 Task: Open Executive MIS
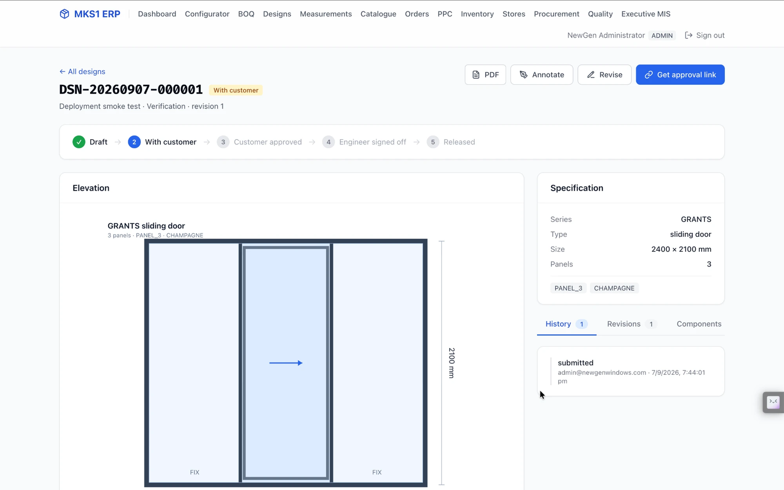pyautogui.click(x=646, y=14)
